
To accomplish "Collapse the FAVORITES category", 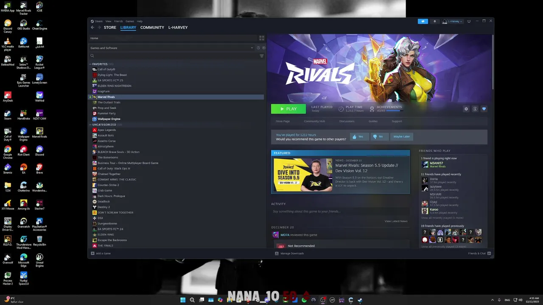I will point(90,64).
